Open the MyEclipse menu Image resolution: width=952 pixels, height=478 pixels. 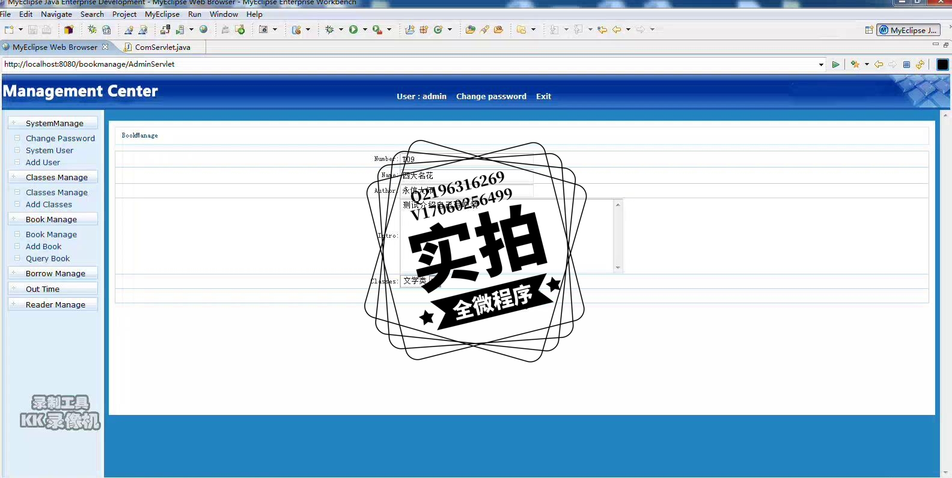click(162, 14)
